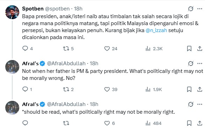Reply to Spotben's tweet
Viewport: 205px width, 128px height.
click(x=25, y=48)
